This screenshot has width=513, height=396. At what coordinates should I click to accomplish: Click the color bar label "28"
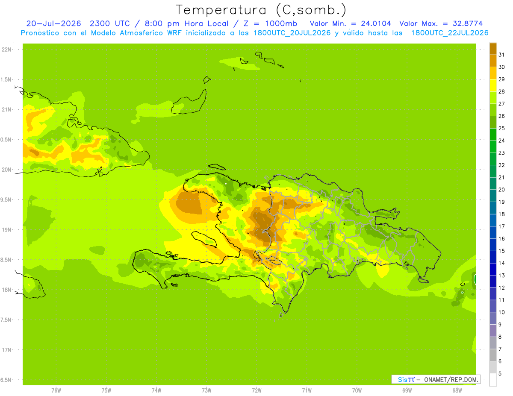501,91
